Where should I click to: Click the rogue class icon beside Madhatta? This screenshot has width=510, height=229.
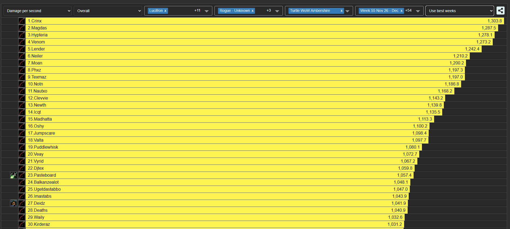[22, 119]
